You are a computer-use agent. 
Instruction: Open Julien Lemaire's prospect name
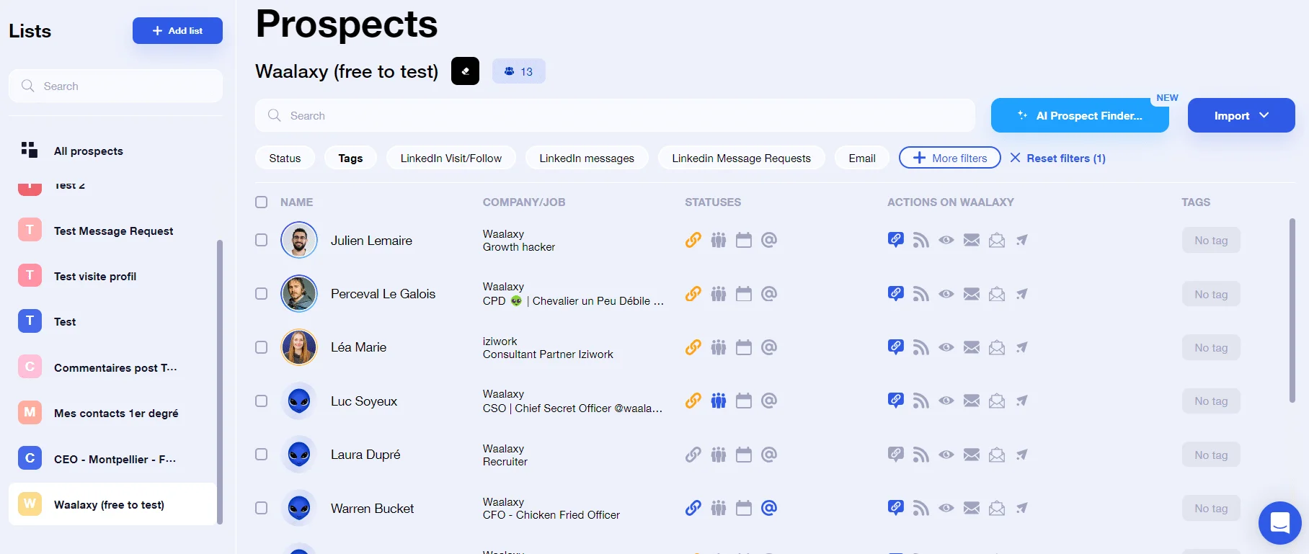[371, 241]
